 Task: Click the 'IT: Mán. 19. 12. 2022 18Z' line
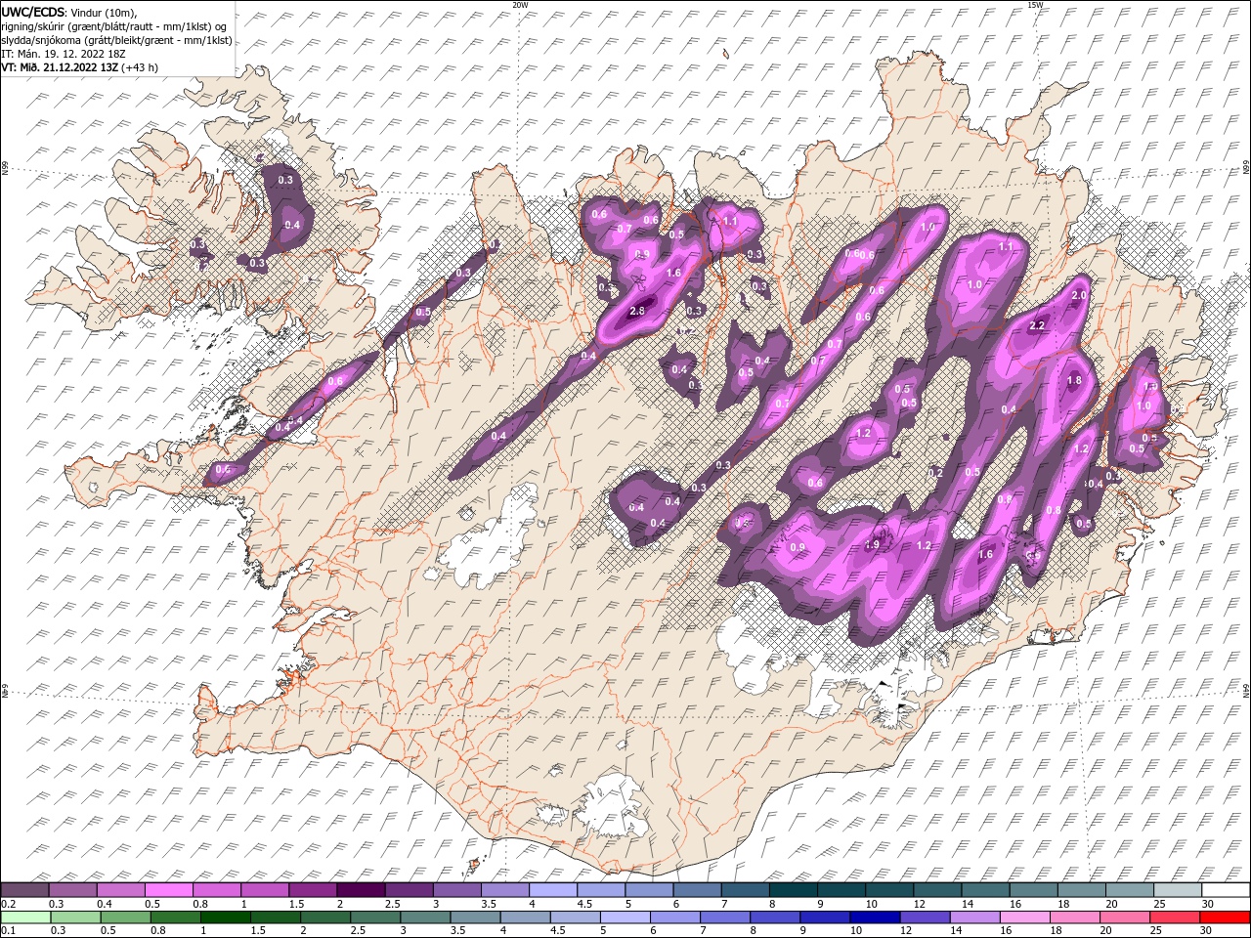63,54
